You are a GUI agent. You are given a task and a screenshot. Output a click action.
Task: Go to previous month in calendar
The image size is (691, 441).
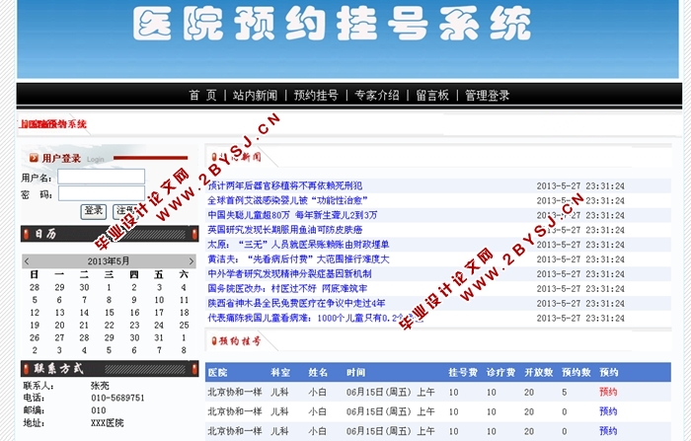tap(27, 261)
